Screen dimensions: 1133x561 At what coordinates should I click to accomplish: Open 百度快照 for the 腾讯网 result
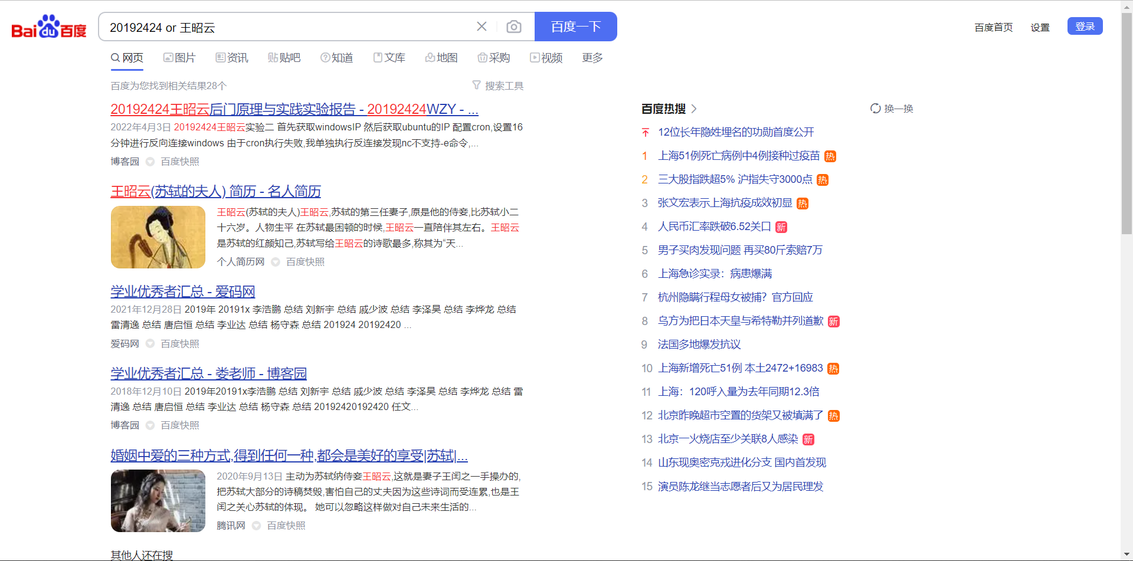tap(286, 526)
